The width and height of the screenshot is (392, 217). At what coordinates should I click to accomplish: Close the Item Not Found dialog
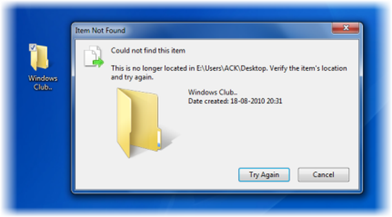click(x=346, y=28)
